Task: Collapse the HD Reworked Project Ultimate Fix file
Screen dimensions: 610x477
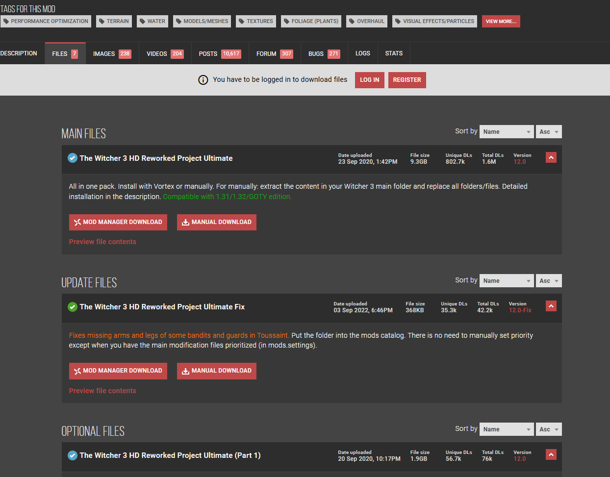Action: coord(551,306)
